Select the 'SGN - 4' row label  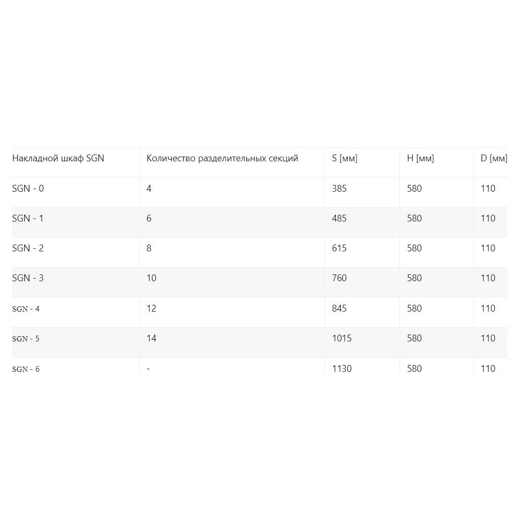(26, 309)
